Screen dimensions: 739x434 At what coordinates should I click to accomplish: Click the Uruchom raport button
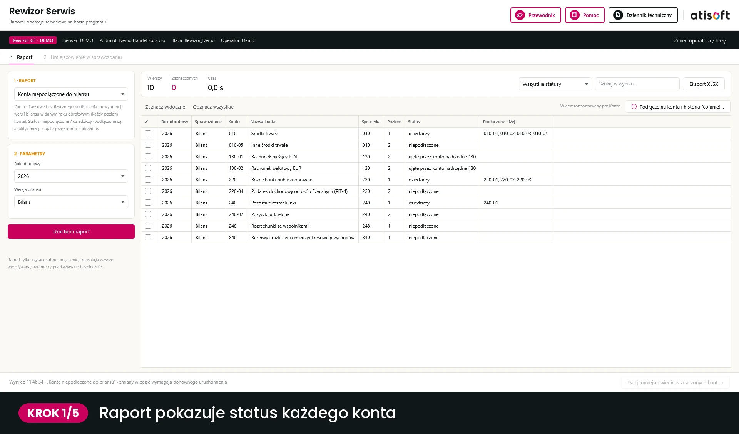coord(71,231)
